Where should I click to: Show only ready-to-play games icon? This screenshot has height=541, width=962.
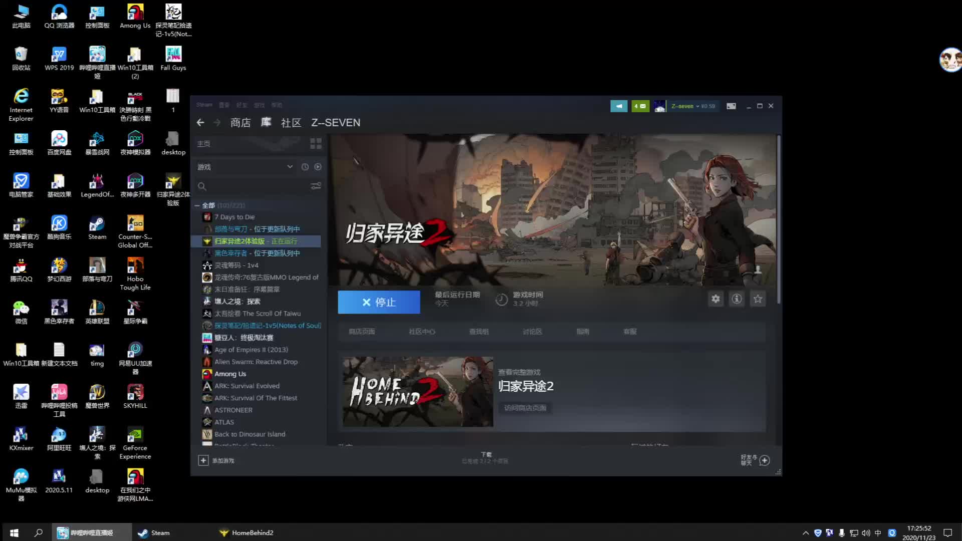[318, 167]
